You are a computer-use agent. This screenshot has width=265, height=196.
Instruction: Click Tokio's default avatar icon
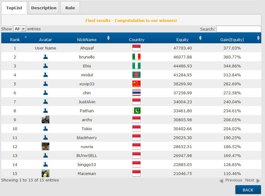(x=45, y=129)
